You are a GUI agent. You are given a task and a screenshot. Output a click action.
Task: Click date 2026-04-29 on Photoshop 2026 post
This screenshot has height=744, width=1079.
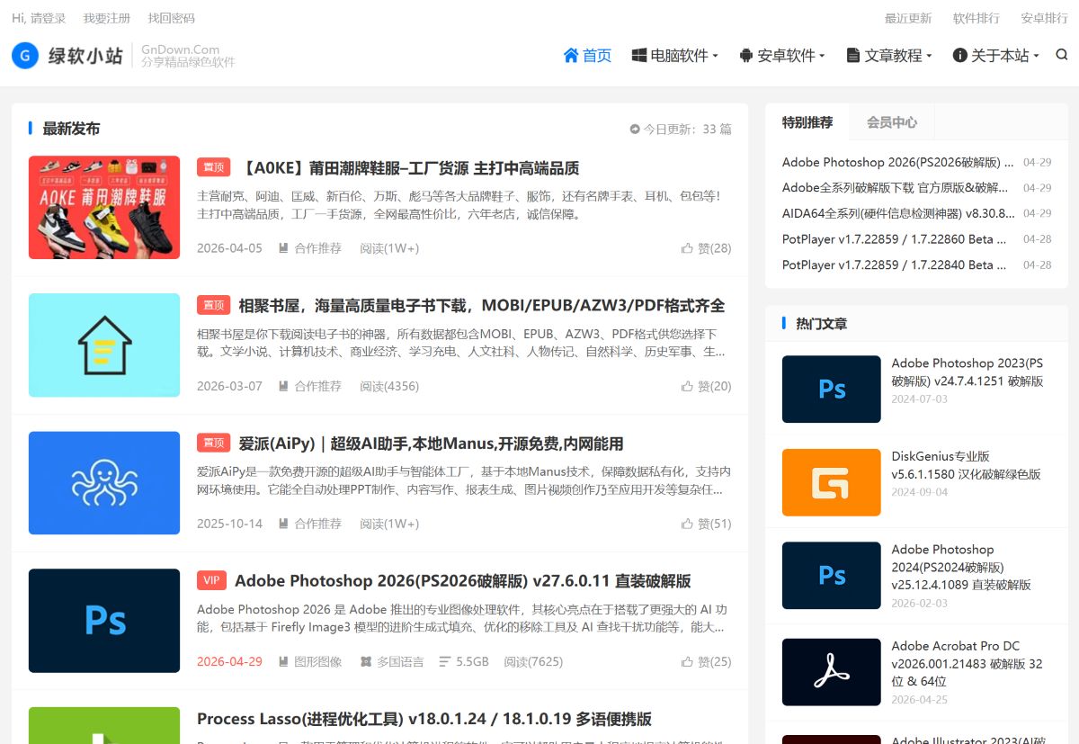[229, 661]
